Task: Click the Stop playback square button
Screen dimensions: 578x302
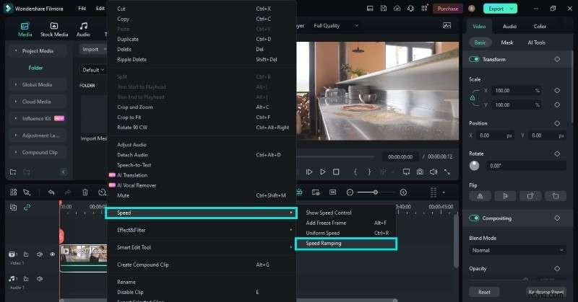Action: click(x=336, y=172)
